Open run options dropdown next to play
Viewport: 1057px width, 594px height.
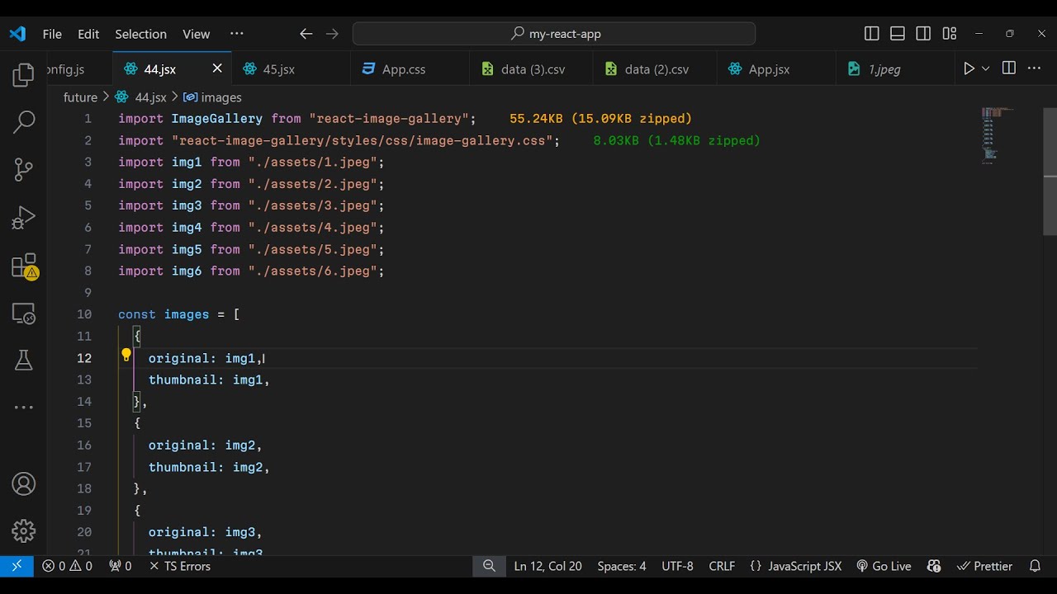point(986,68)
